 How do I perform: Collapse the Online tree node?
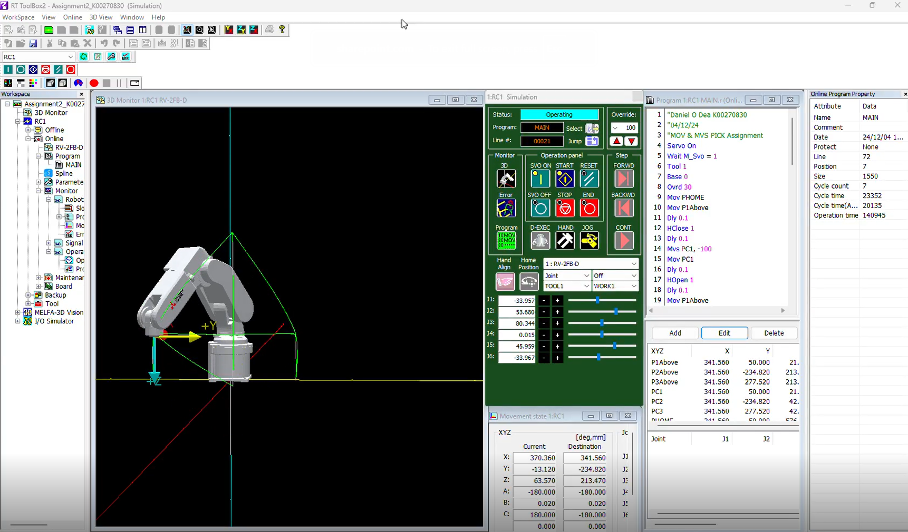[28, 139]
